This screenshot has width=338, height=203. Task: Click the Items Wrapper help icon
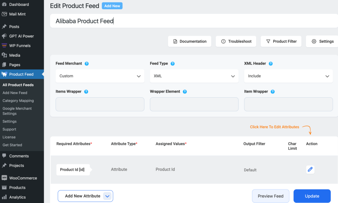pos(86,92)
